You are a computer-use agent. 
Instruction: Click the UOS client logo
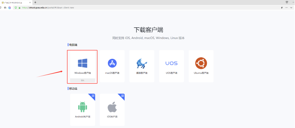coord(171,63)
